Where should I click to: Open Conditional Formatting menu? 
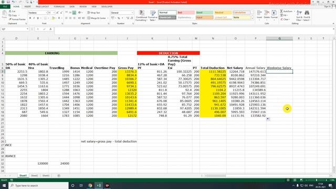[x=141, y=15]
